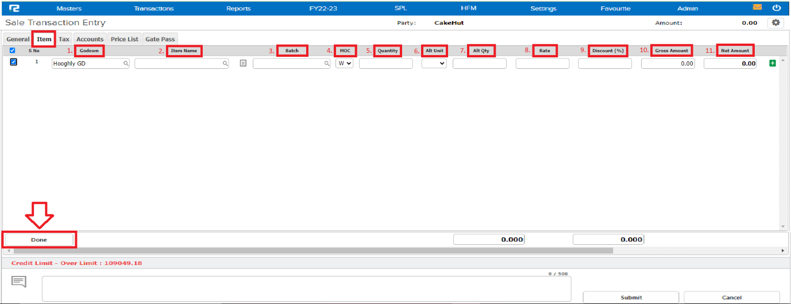Open the Alt Unit dropdown
The height and width of the screenshot is (304, 791).
434,64
